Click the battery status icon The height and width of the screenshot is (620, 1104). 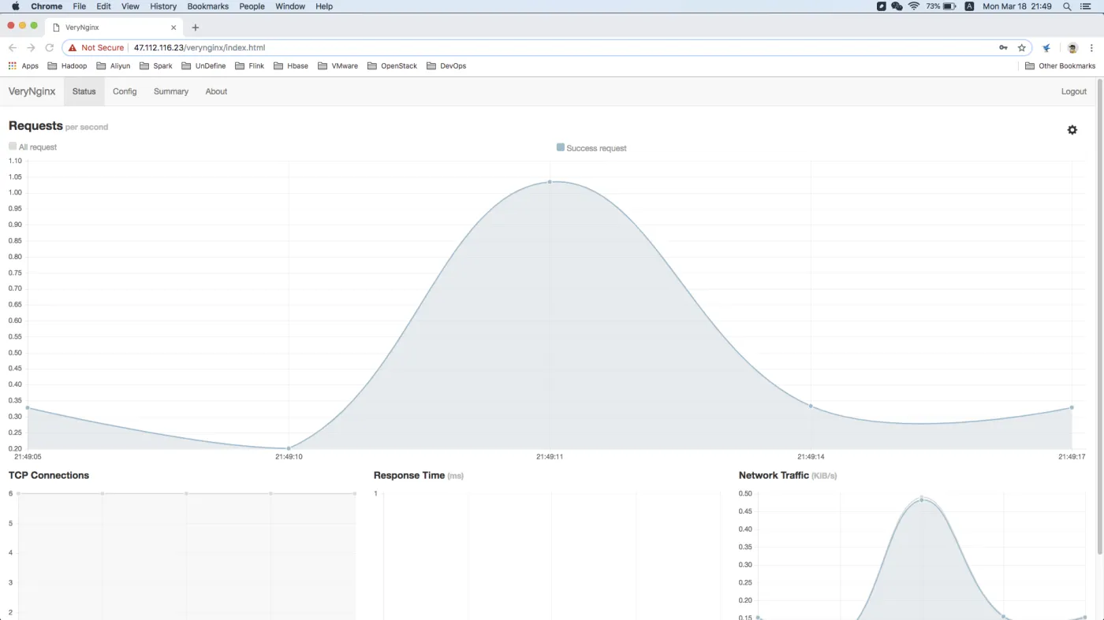(949, 6)
